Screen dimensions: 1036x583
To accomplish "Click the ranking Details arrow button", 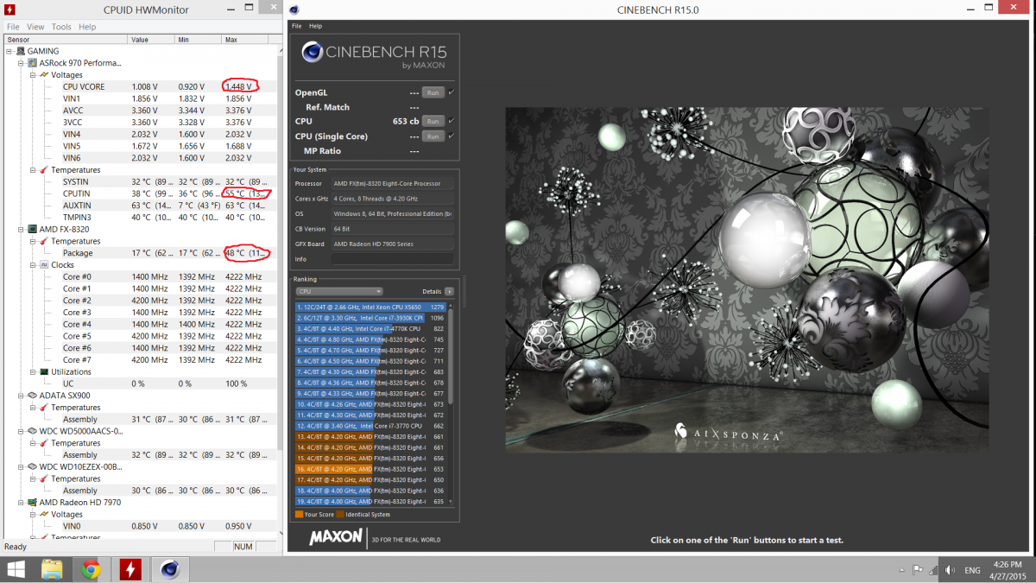I will 449,292.
